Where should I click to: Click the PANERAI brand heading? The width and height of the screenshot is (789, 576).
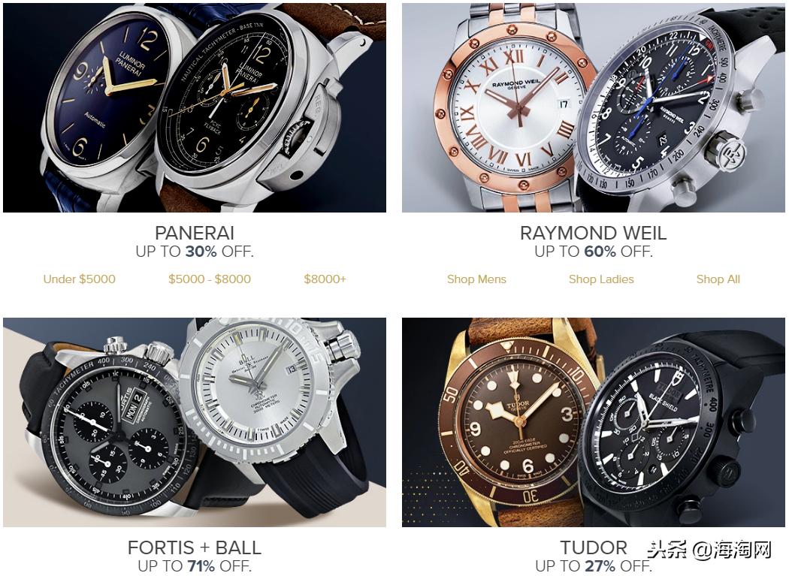(194, 233)
